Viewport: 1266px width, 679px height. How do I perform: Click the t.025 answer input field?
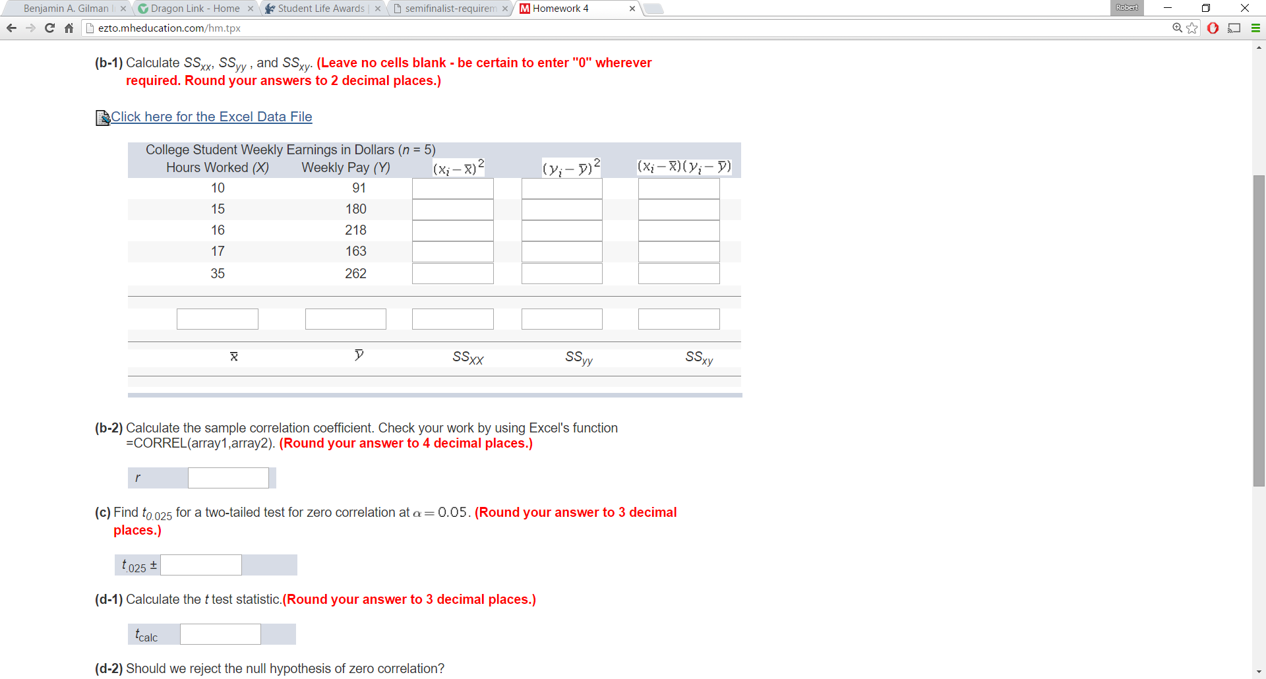[x=201, y=565]
